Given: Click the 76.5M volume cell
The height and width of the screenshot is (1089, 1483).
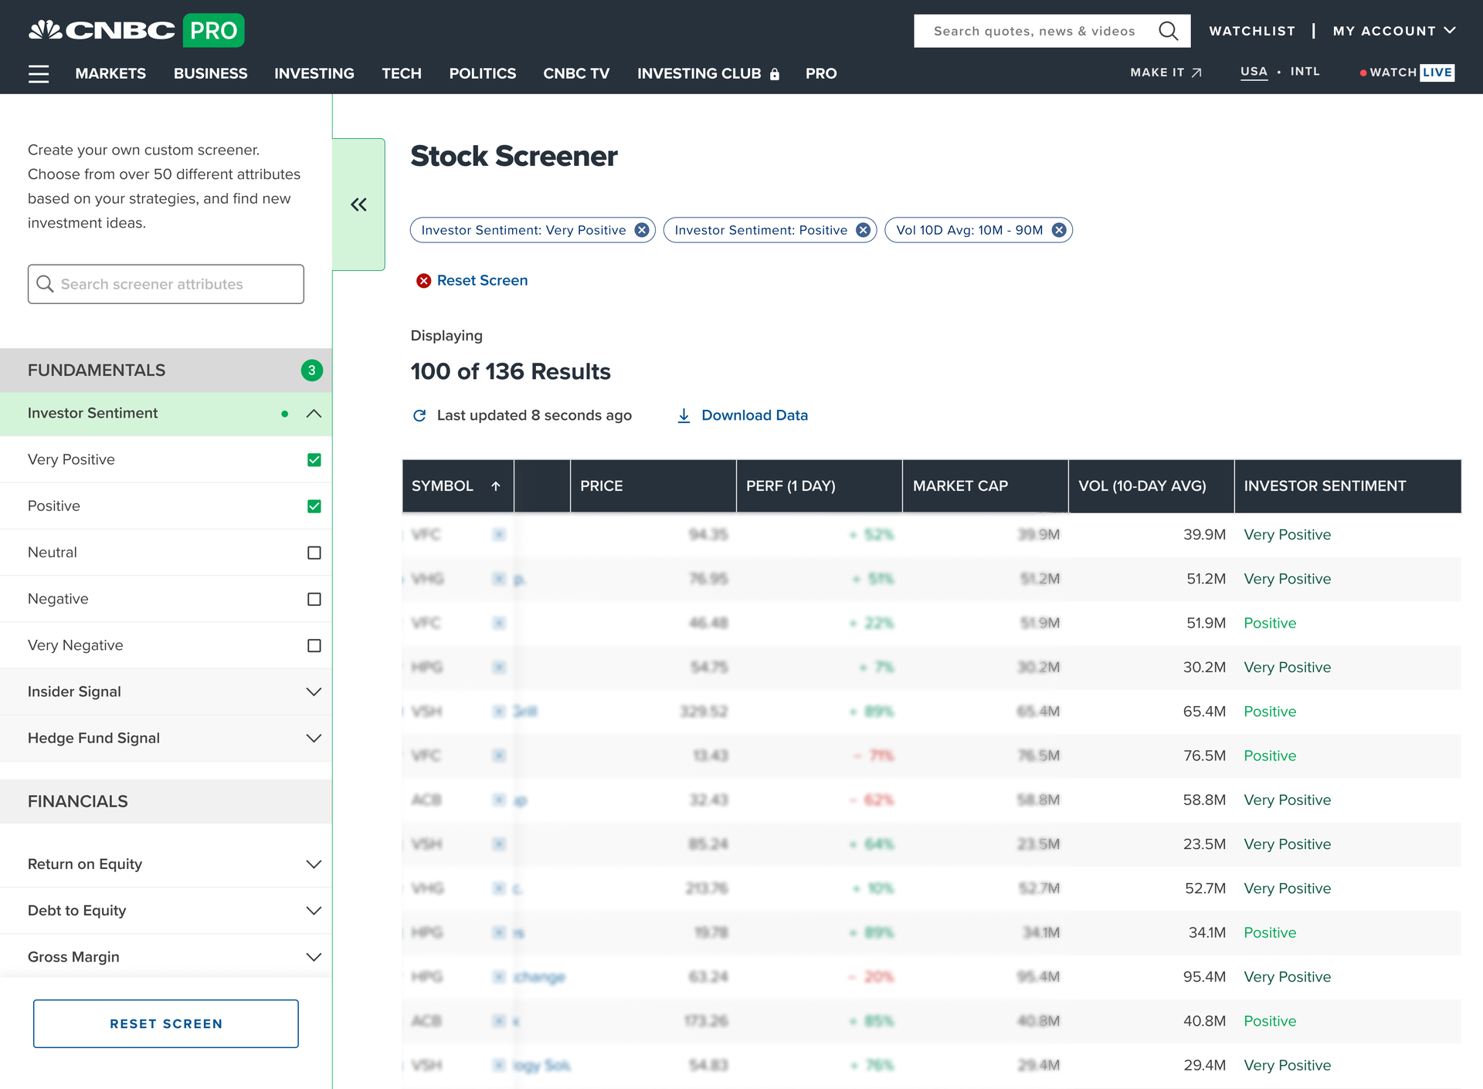Looking at the screenshot, I should pos(1204,756).
